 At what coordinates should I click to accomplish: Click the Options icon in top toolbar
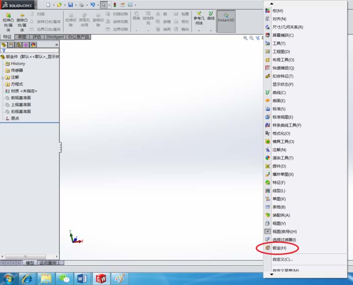130,5
